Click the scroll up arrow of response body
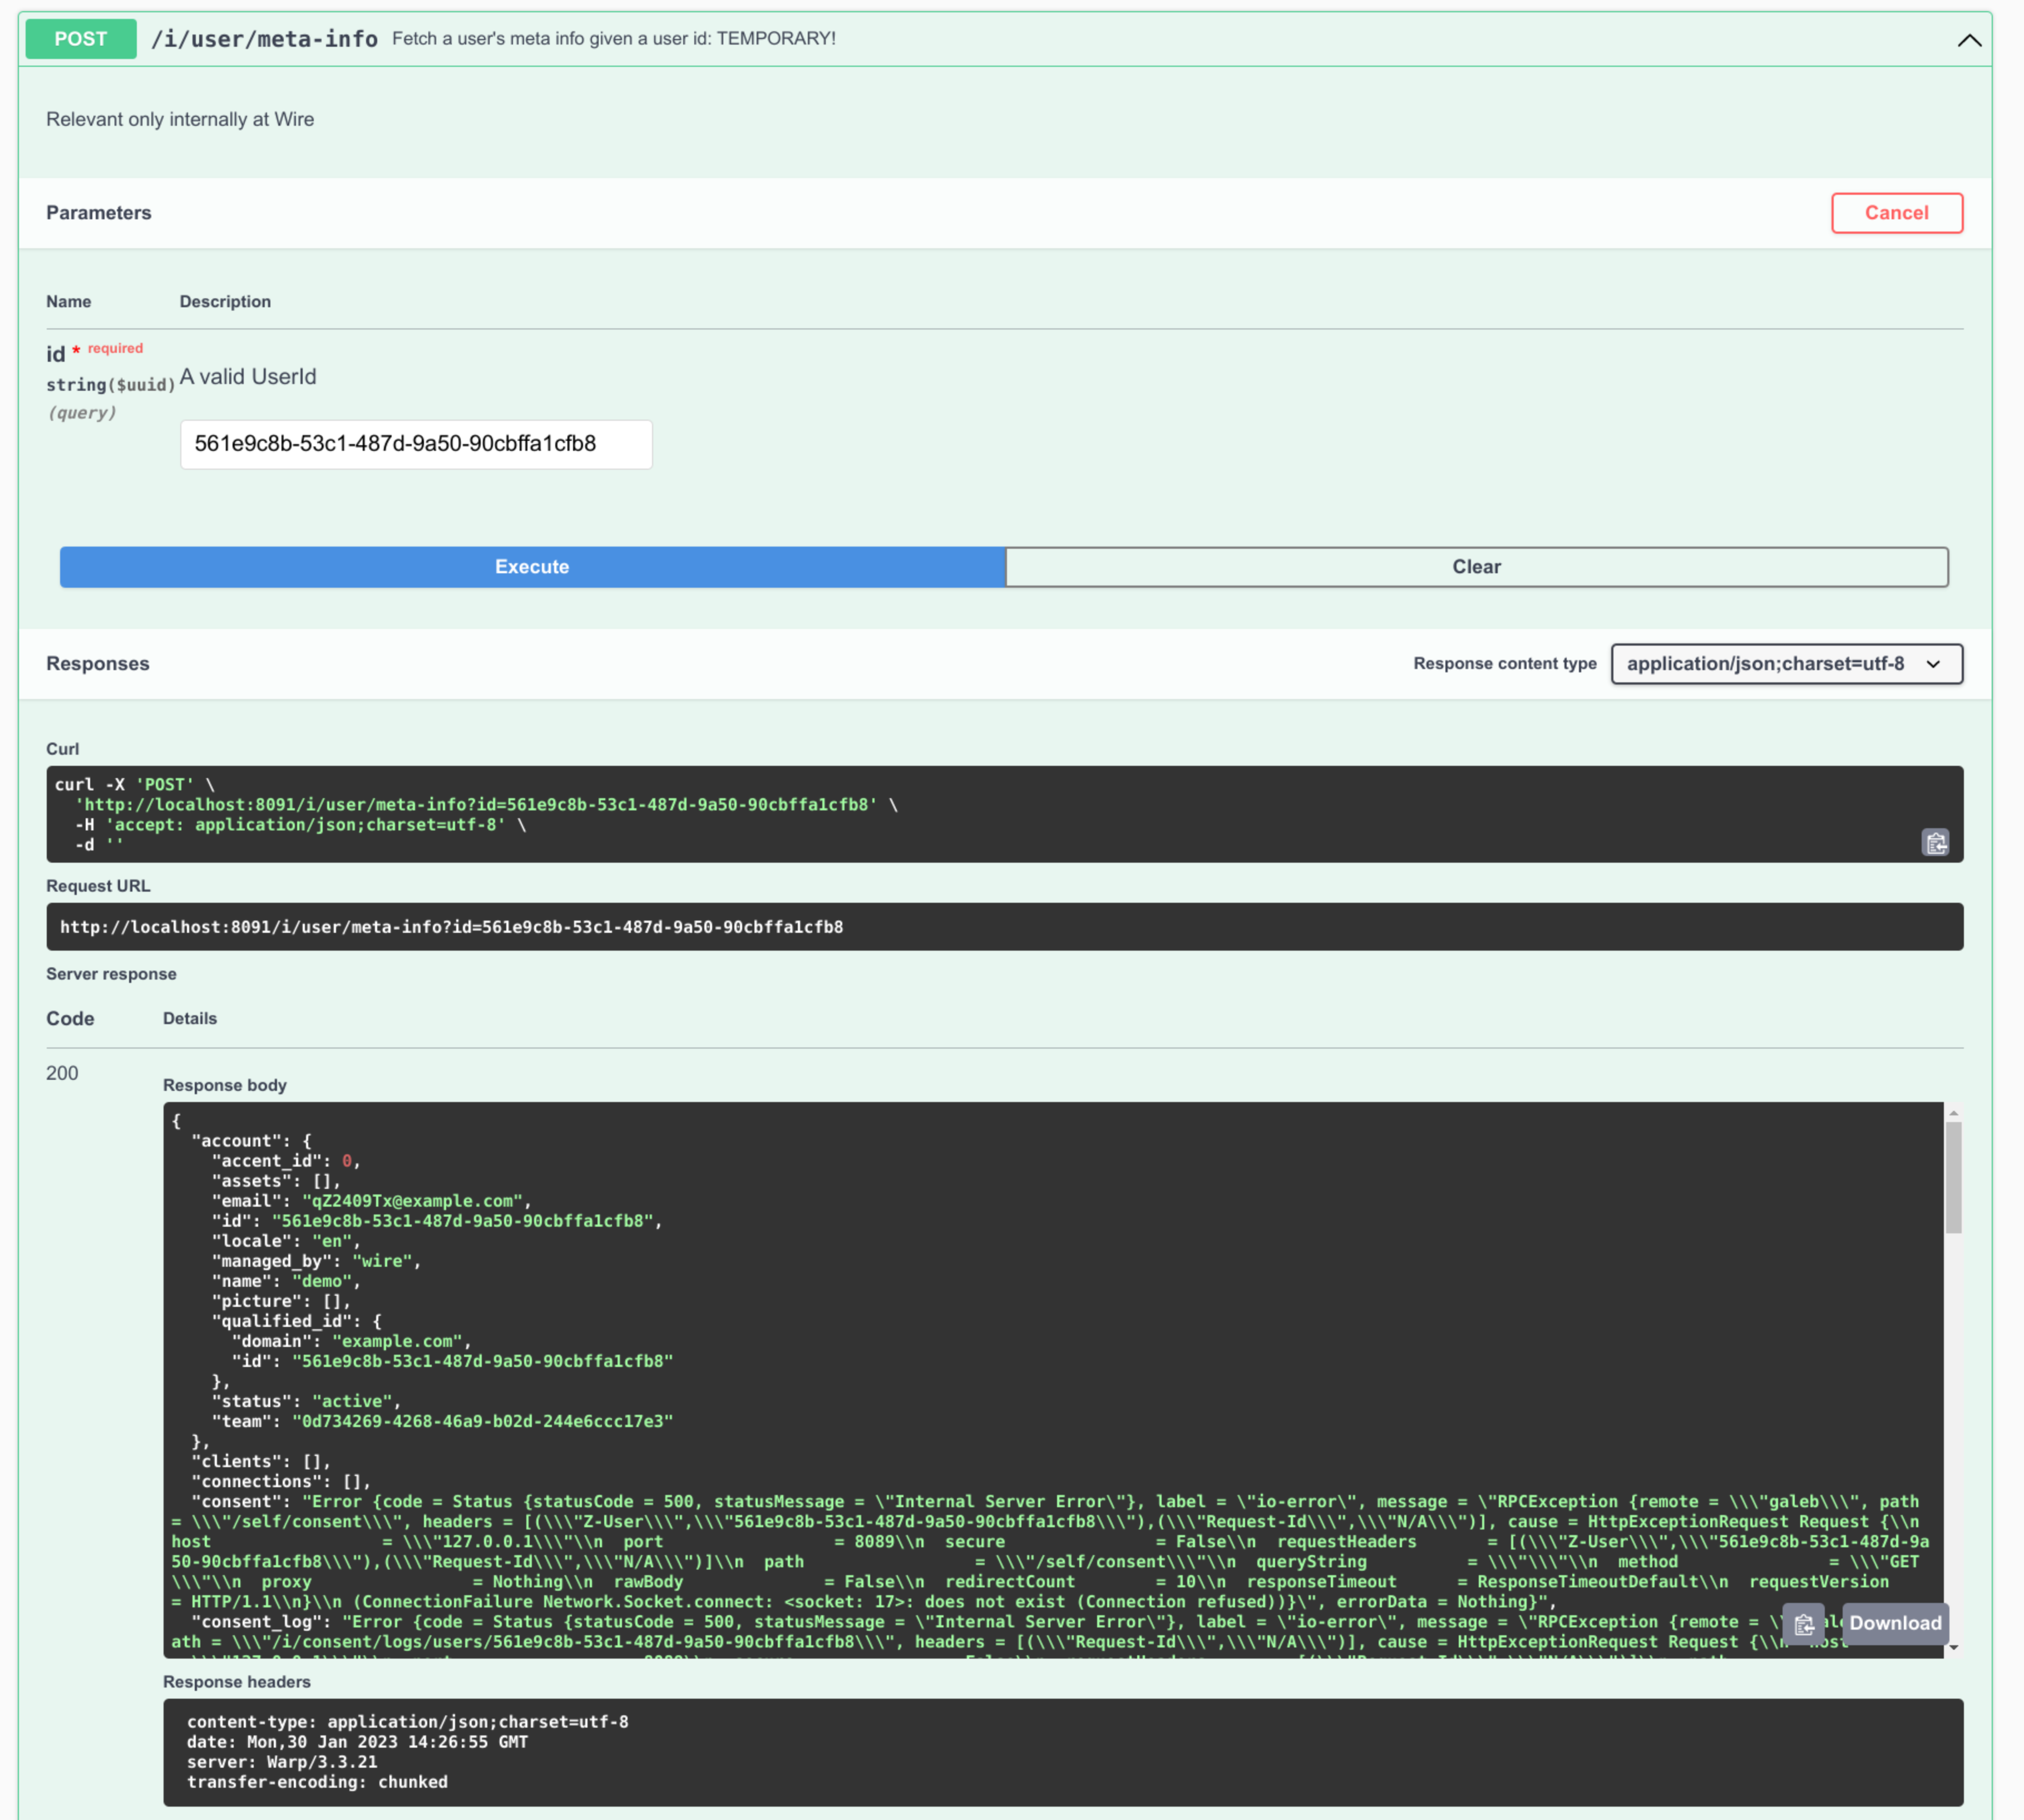The image size is (2024, 1820). click(x=1953, y=1112)
